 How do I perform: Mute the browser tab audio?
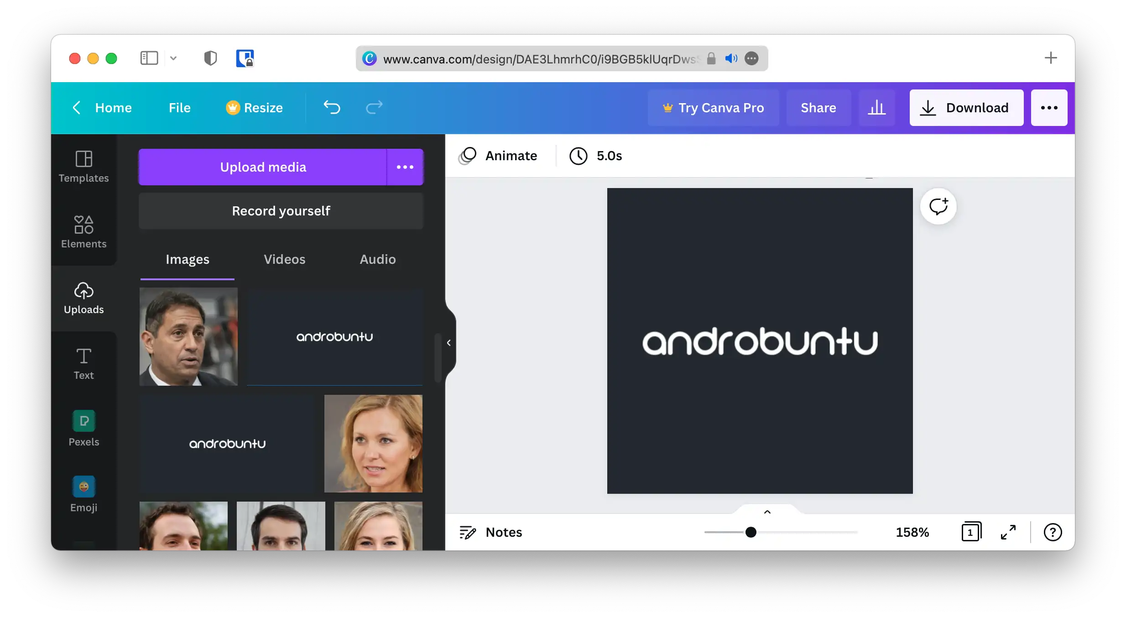pos(731,58)
